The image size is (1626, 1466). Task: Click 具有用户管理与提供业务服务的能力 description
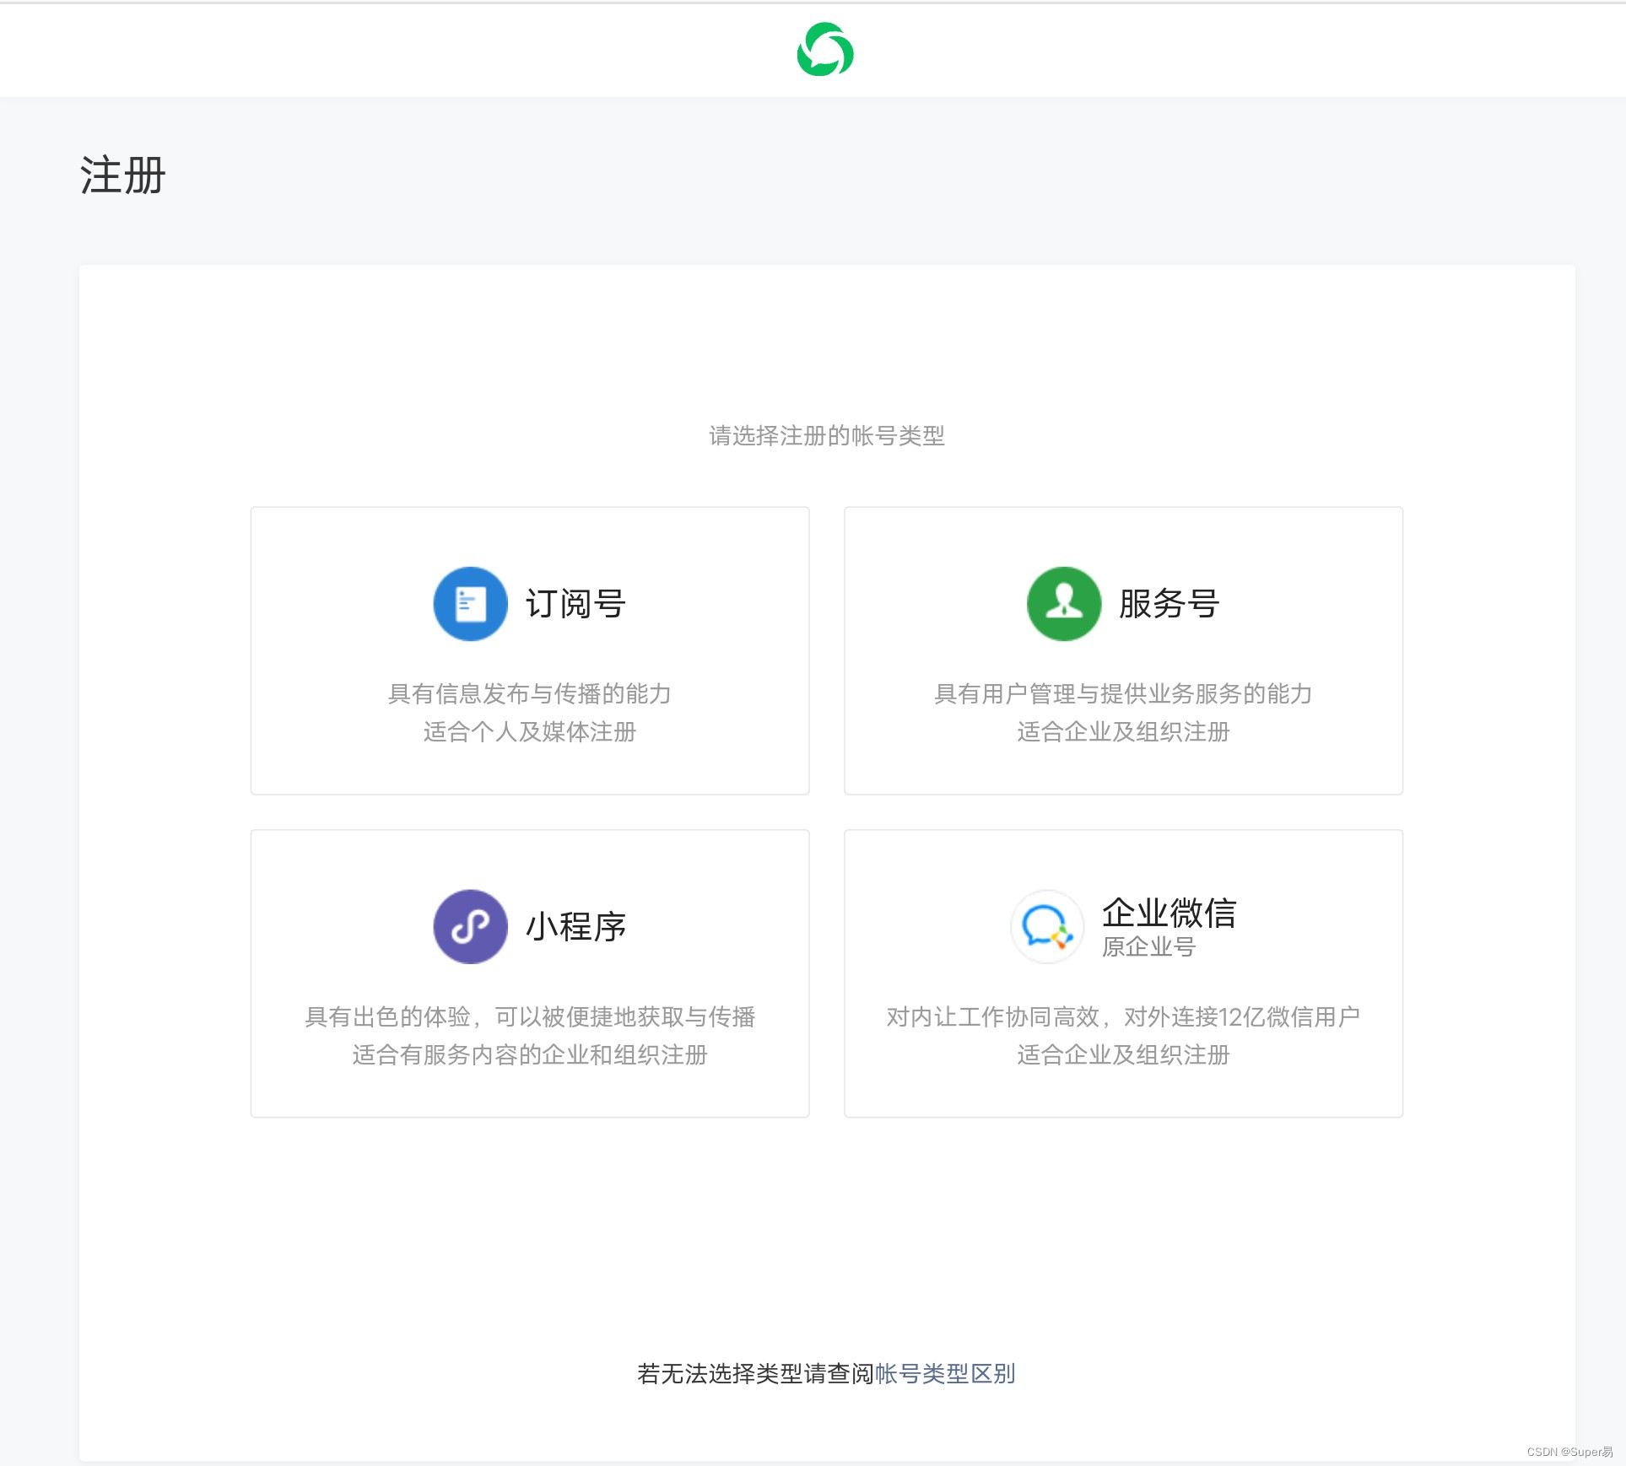pos(1122,693)
